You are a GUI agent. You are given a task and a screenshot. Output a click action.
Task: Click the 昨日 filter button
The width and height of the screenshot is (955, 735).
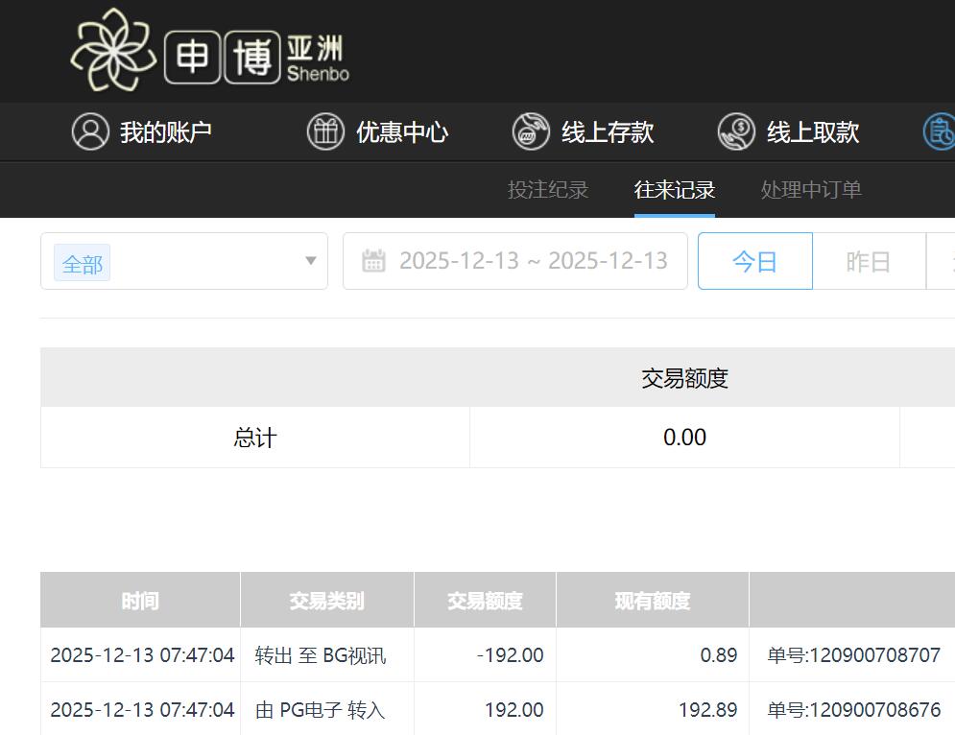coord(868,260)
